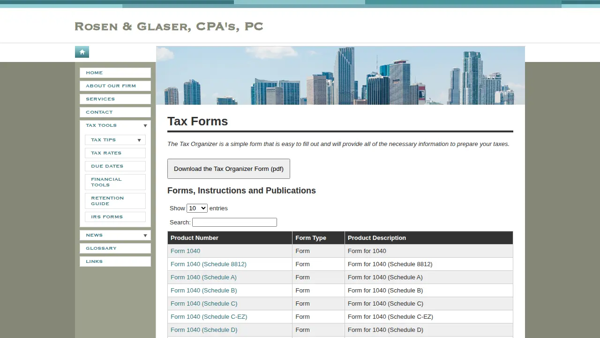Go to the Services page

[x=115, y=99]
